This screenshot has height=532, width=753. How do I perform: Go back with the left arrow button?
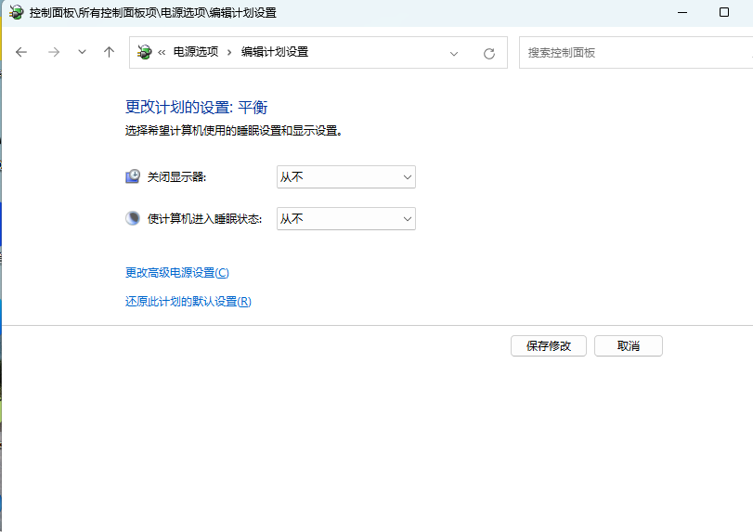(21, 52)
